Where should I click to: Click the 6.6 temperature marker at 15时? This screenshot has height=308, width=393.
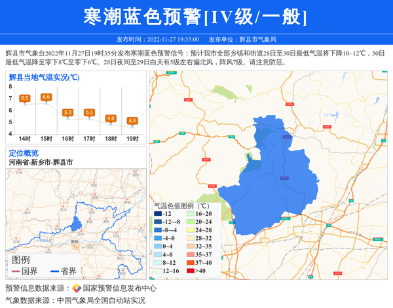(46, 97)
